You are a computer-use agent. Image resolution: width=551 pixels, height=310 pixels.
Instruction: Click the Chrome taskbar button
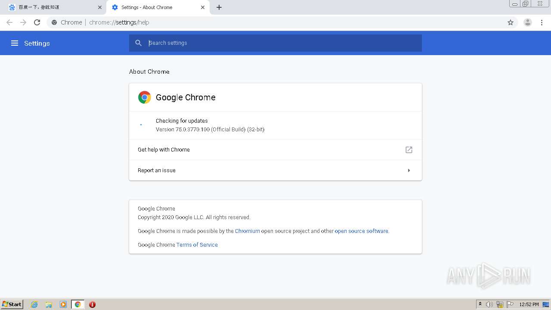point(77,304)
